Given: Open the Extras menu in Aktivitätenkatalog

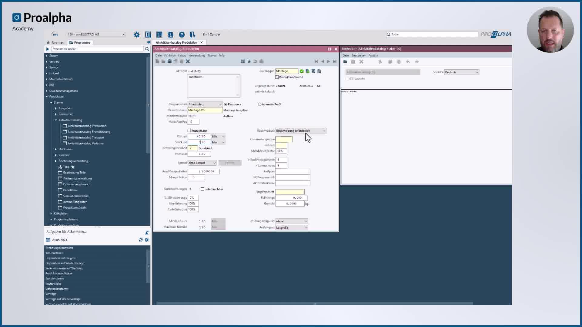Looking at the screenshot, I should click(182, 55).
